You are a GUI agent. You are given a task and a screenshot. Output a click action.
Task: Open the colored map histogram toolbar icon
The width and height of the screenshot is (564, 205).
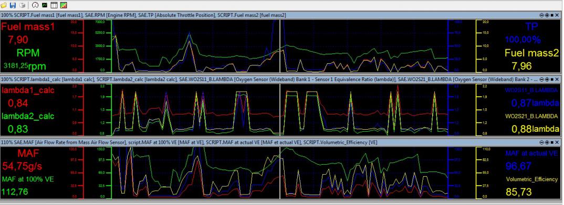click(x=64, y=5)
